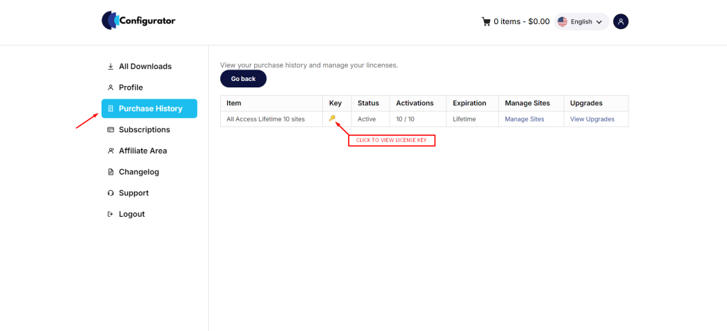Click the Upgrades column header
This screenshot has width=727, height=331.
click(x=596, y=103)
